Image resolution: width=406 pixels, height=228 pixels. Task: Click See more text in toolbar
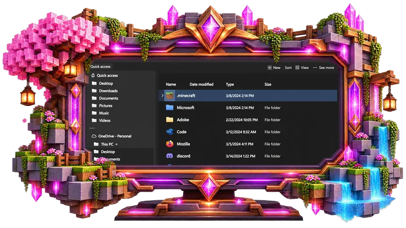pyautogui.click(x=327, y=68)
